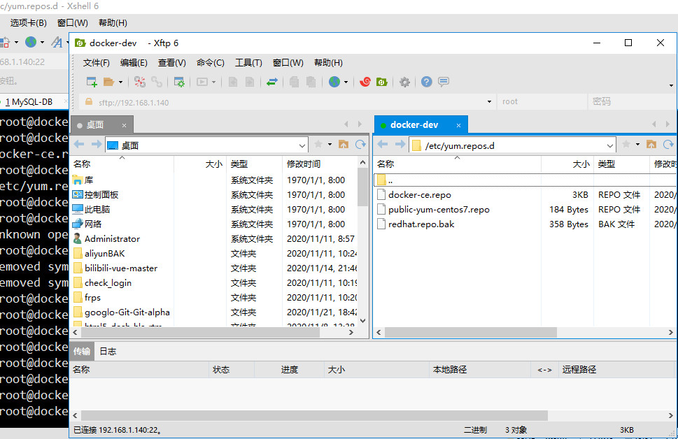Click the 密码 password field
Screen dimensions: 678x439
[631, 101]
